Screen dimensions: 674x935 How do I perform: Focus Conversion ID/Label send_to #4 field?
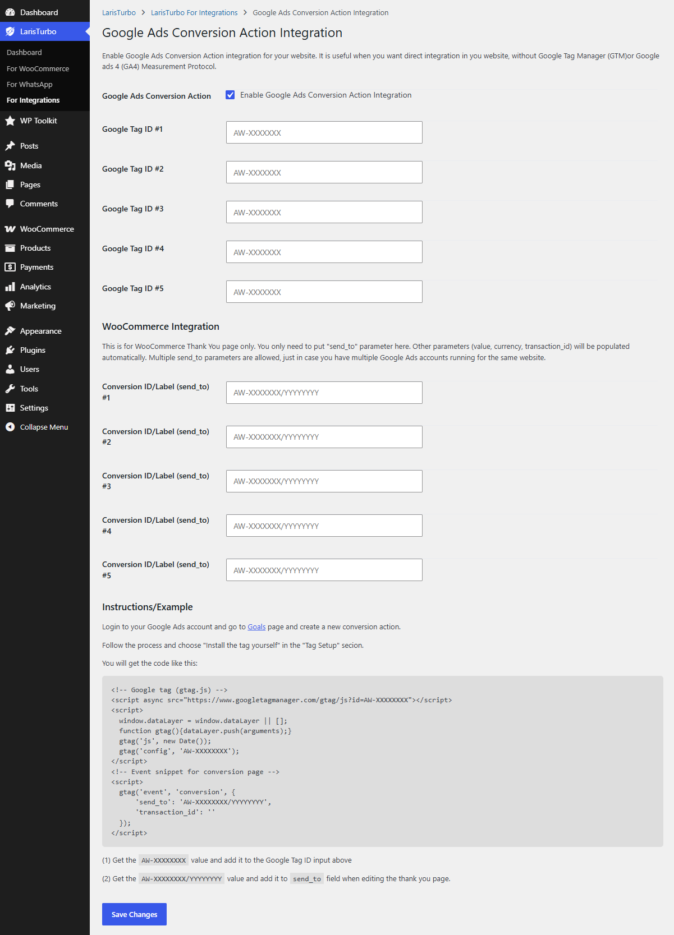324,526
